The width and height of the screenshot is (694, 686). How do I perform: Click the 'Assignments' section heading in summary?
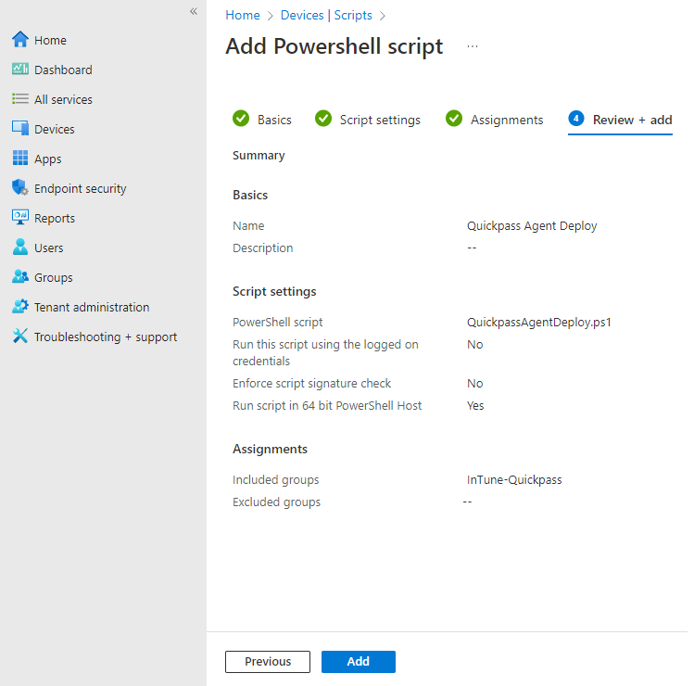pos(270,449)
